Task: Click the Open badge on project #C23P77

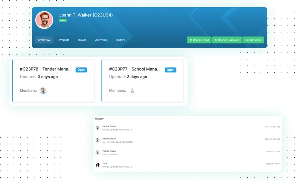Action: coord(170,70)
